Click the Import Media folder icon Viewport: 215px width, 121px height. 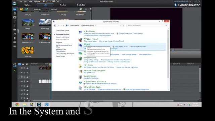(21, 9)
